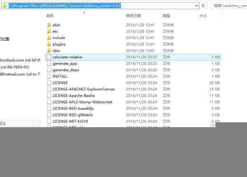Select the LICENSE-BSD-base64js file icon
This screenshot has height=177, width=247.
(49, 109)
